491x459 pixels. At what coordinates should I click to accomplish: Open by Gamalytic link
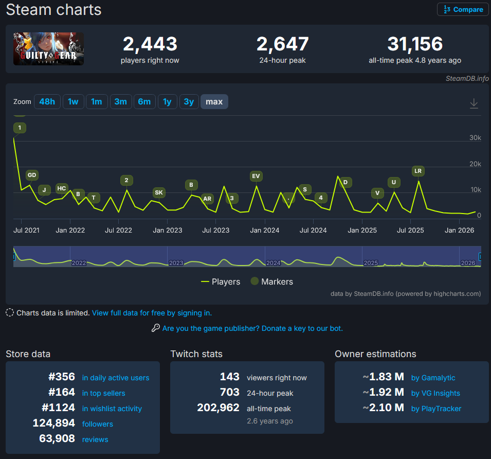(x=433, y=378)
